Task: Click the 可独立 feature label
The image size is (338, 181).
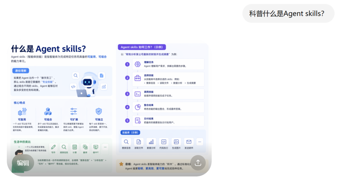Action: click(x=99, y=120)
